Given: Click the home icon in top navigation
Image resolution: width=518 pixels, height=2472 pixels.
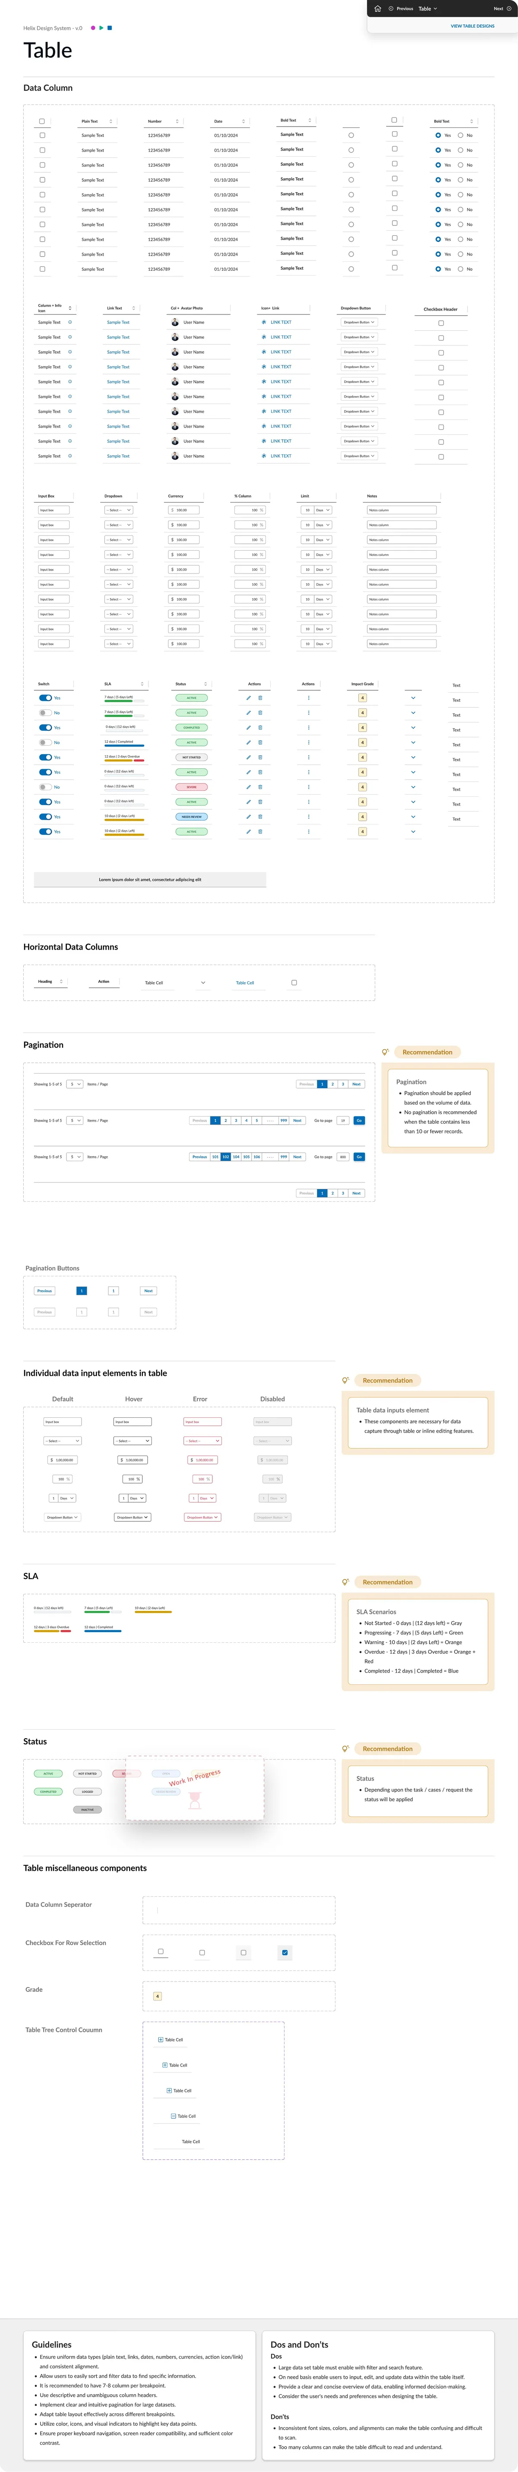Looking at the screenshot, I should click(378, 9).
